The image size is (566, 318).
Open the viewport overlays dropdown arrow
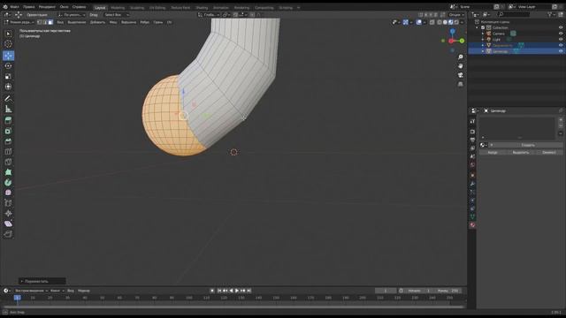click(x=424, y=22)
